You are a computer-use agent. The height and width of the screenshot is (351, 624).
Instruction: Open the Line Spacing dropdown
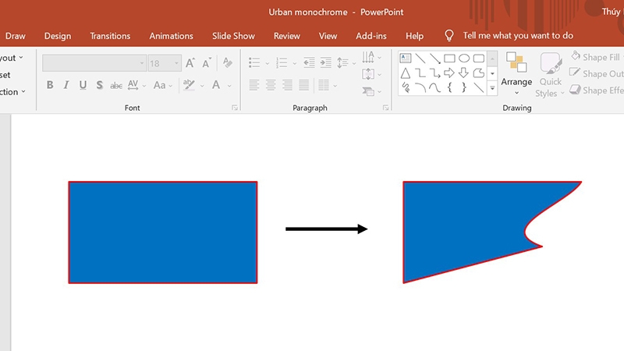tap(346, 63)
